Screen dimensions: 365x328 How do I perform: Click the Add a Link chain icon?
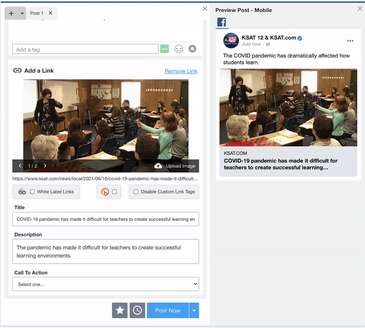(17, 70)
